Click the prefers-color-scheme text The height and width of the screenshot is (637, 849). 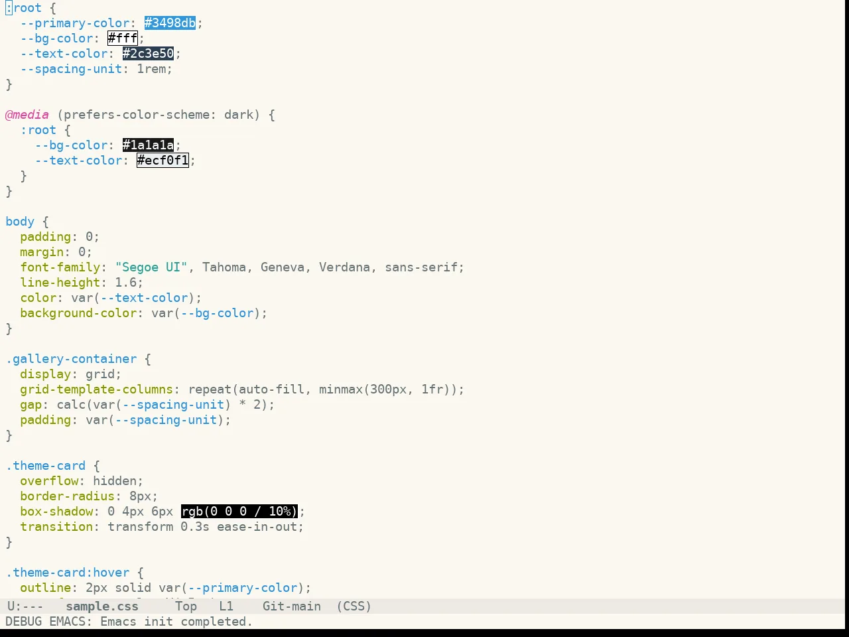pyautogui.click(x=137, y=115)
